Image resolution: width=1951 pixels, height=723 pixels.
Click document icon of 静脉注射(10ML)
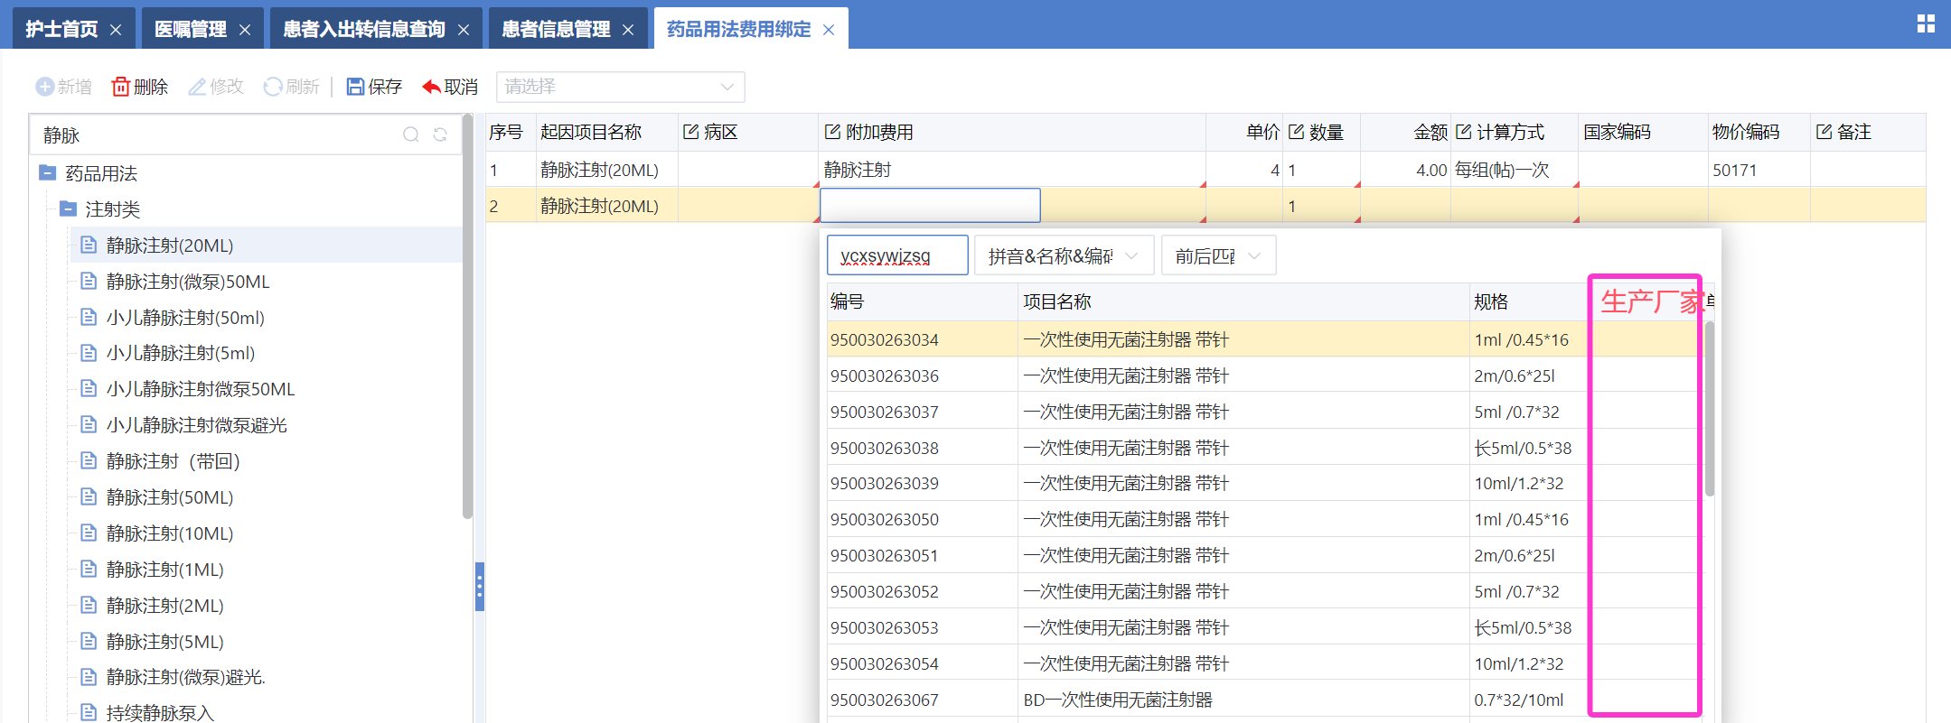[x=89, y=533]
